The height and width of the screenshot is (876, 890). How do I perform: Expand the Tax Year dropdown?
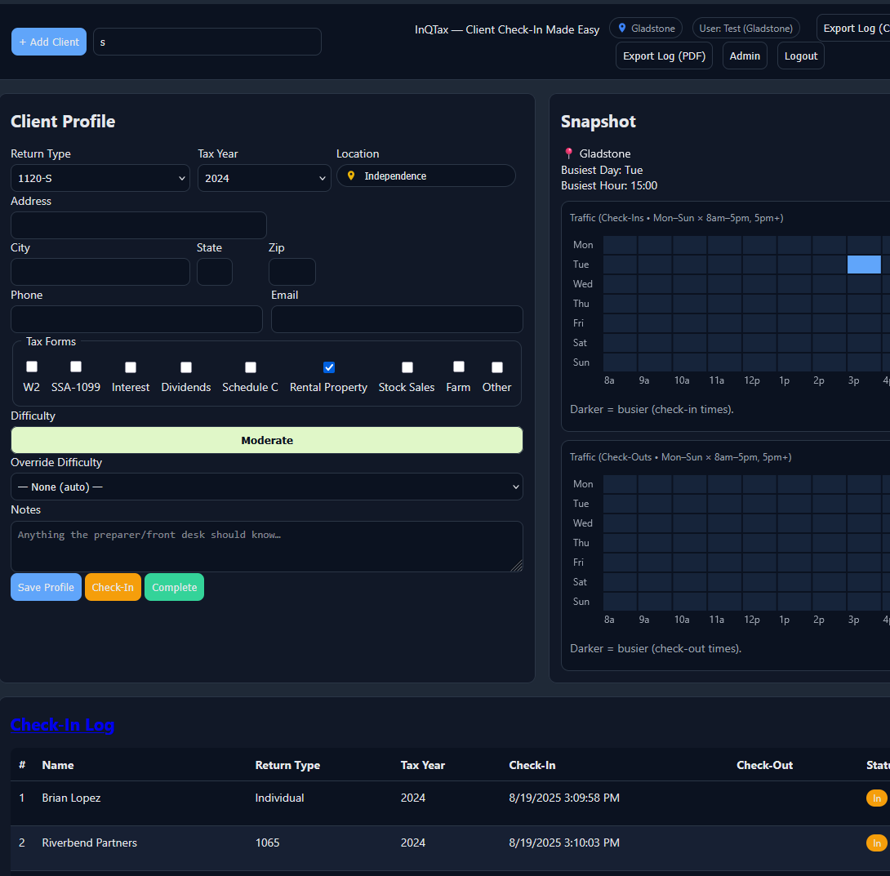(264, 178)
